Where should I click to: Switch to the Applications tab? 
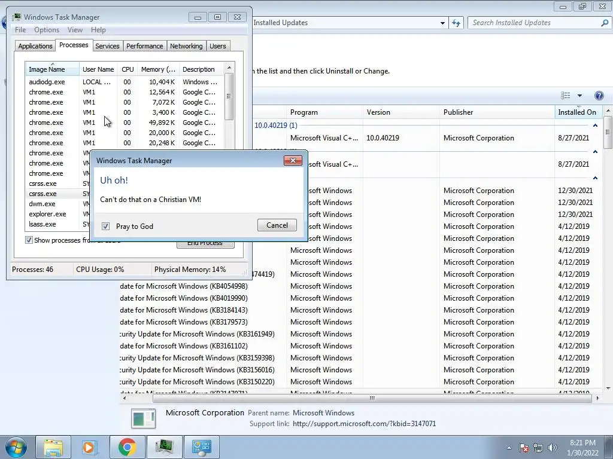tap(35, 46)
